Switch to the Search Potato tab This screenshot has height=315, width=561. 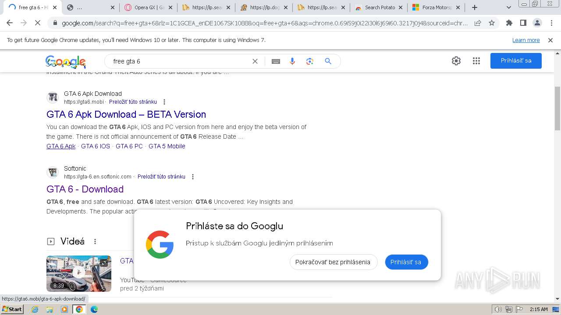tap(379, 7)
